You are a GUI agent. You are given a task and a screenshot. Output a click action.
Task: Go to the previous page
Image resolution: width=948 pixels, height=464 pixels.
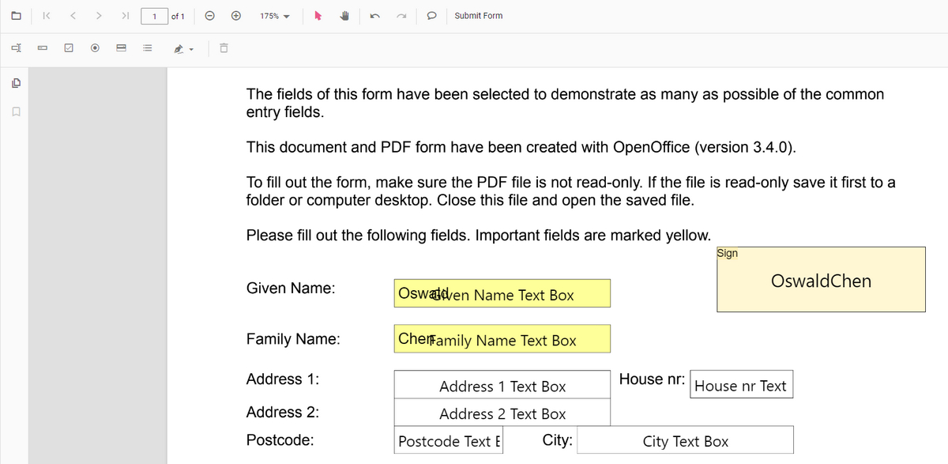click(73, 16)
